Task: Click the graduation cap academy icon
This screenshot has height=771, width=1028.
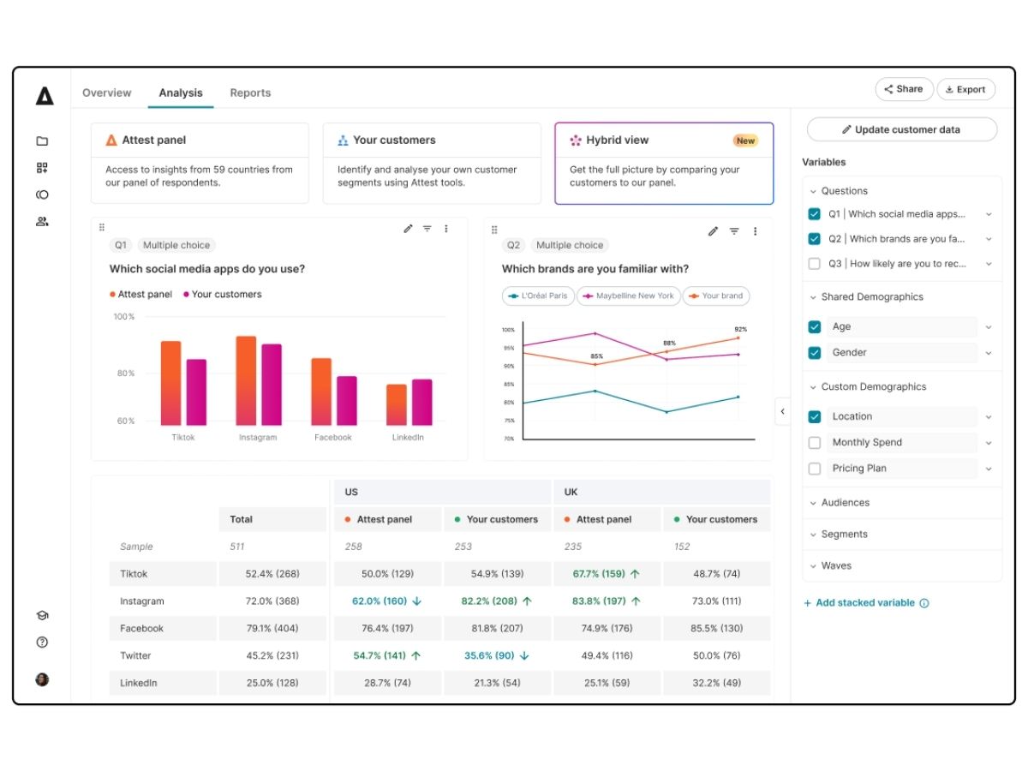Action: pos(42,615)
